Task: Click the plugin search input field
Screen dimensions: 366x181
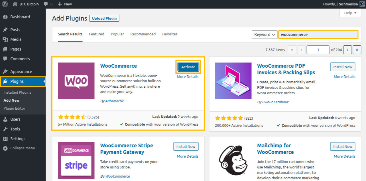Action: [x=318, y=35]
